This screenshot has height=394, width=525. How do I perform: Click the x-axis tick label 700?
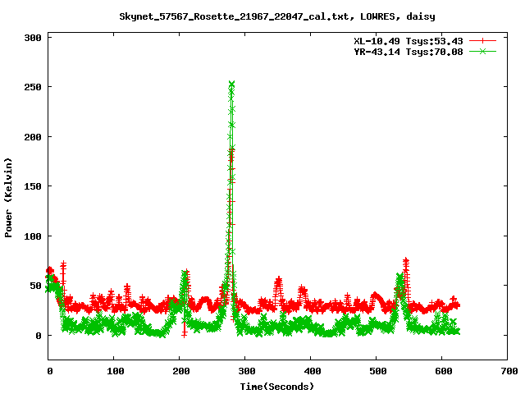(509, 371)
